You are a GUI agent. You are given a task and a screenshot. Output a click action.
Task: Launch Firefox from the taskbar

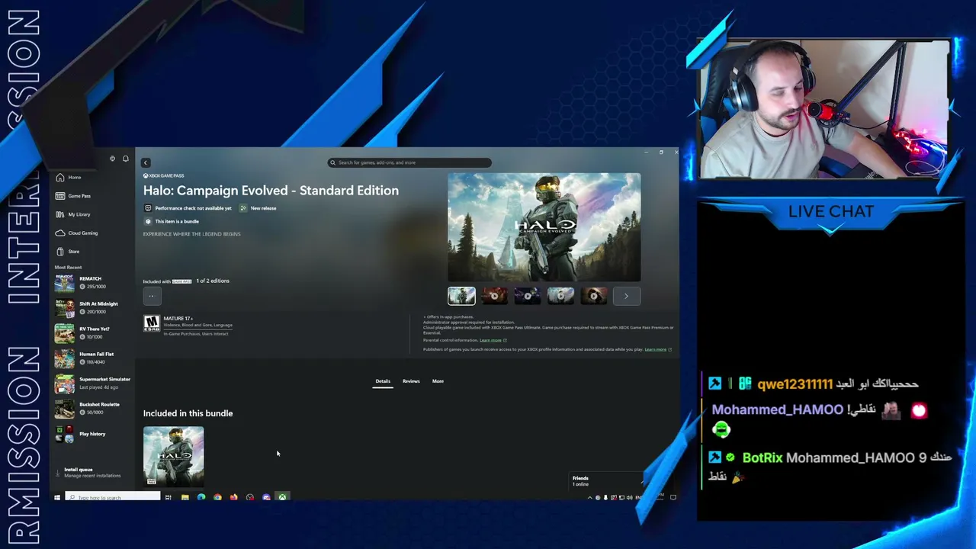coord(233,498)
